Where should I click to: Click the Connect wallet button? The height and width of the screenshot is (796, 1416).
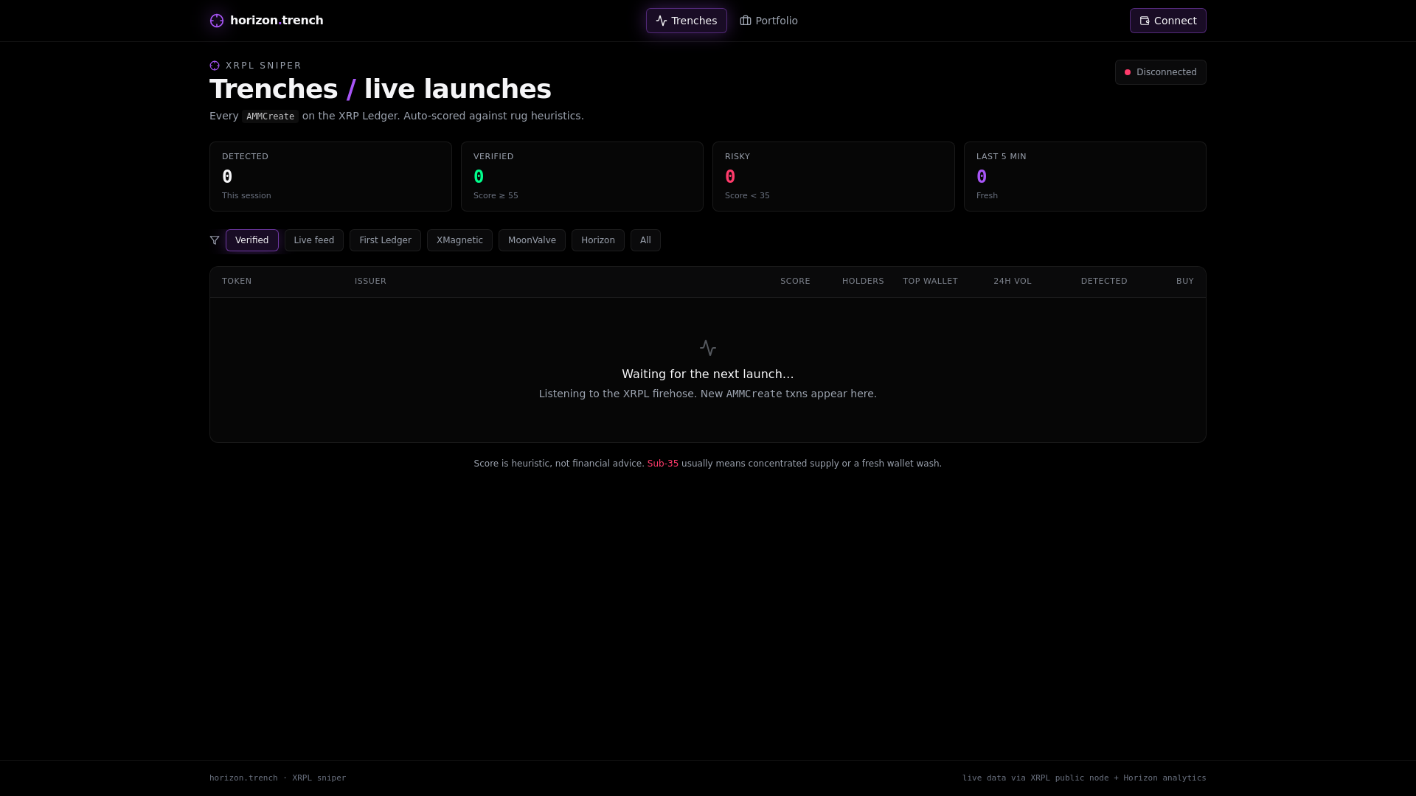point(1168,21)
